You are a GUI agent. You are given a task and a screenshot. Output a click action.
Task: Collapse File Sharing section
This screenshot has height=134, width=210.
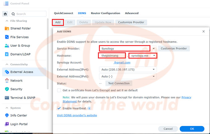point(7,21)
